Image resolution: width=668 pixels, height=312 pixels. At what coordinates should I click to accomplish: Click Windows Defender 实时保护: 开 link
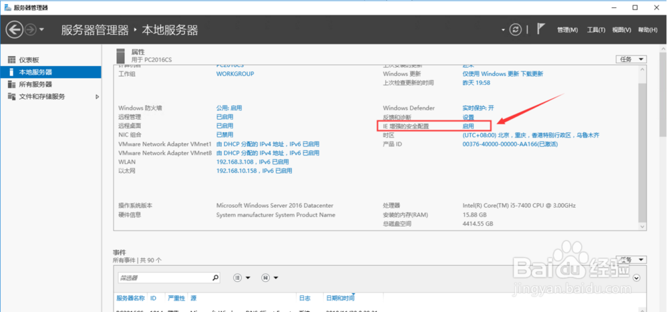478,108
